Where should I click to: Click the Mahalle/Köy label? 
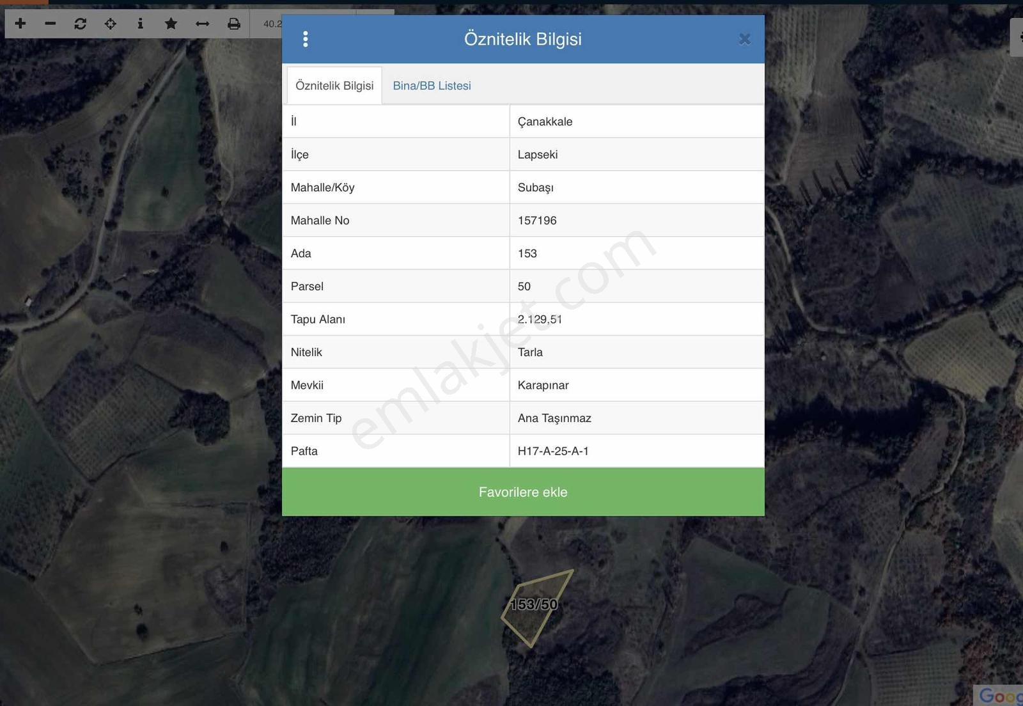322,187
